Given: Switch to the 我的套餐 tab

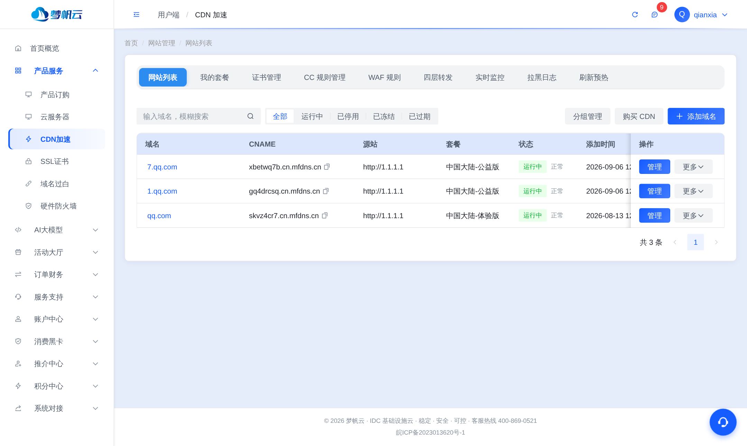Looking at the screenshot, I should [x=214, y=77].
